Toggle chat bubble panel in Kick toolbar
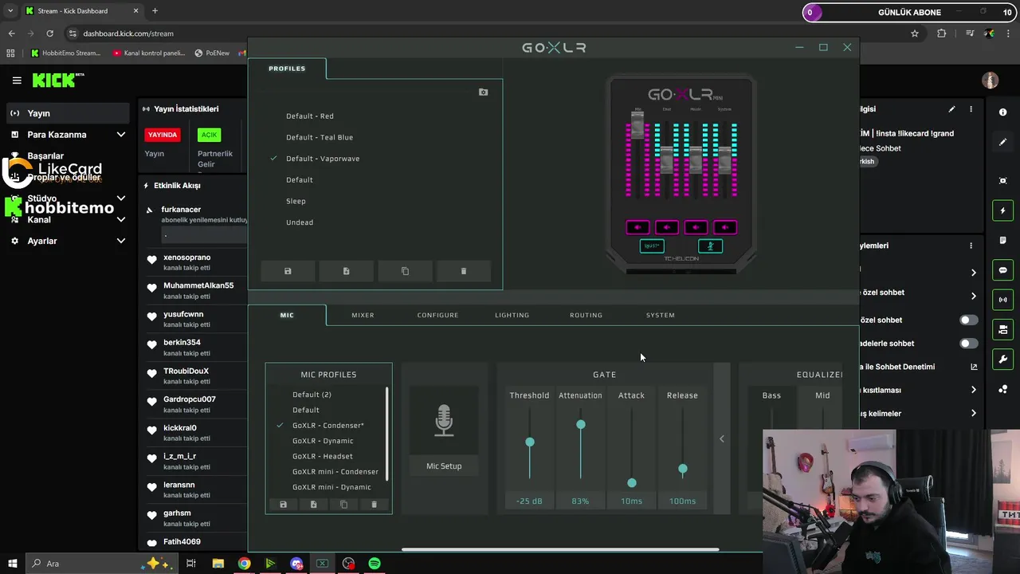The image size is (1020, 574). point(1002,270)
